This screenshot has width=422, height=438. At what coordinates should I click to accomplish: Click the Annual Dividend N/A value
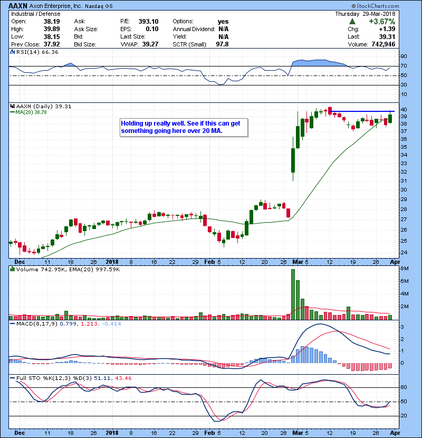click(x=224, y=29)
